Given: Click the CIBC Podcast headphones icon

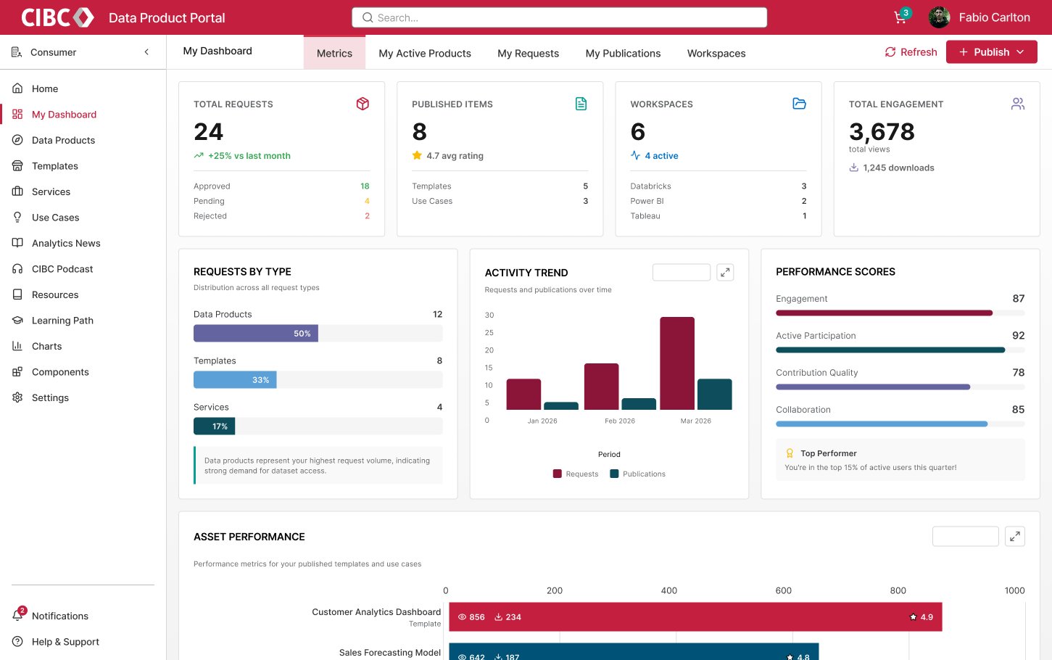Looking at the screenshot, I should (x=17, y=269).
